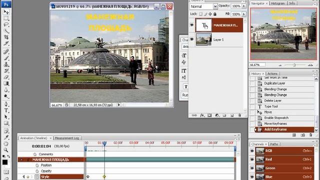Select the Gradient tool
Viewport: 320px width, 180px height.
pyautogui.click(x=6, y=83)
